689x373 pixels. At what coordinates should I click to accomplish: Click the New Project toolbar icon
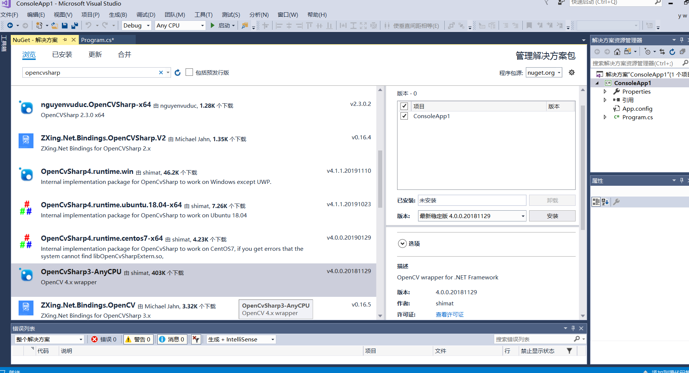pyautogui.click(x=39, y=25)
